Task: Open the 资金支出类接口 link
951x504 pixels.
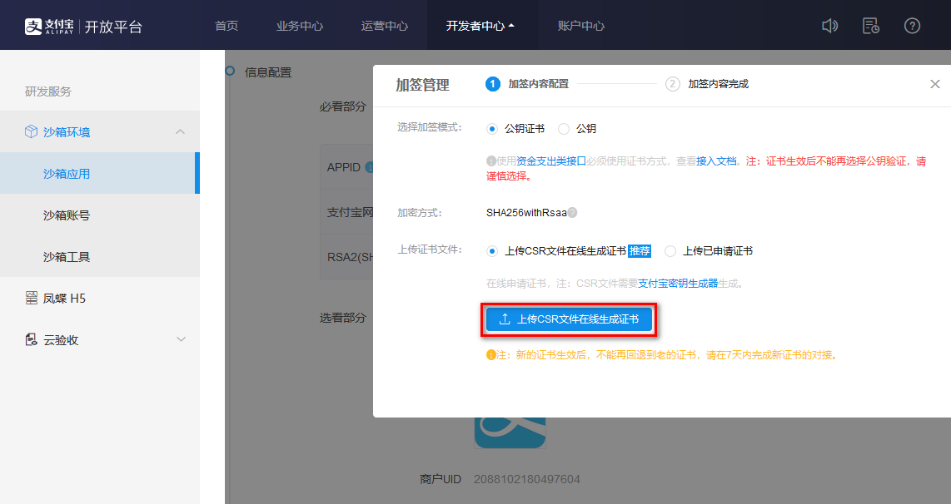Action: point(550,161)
